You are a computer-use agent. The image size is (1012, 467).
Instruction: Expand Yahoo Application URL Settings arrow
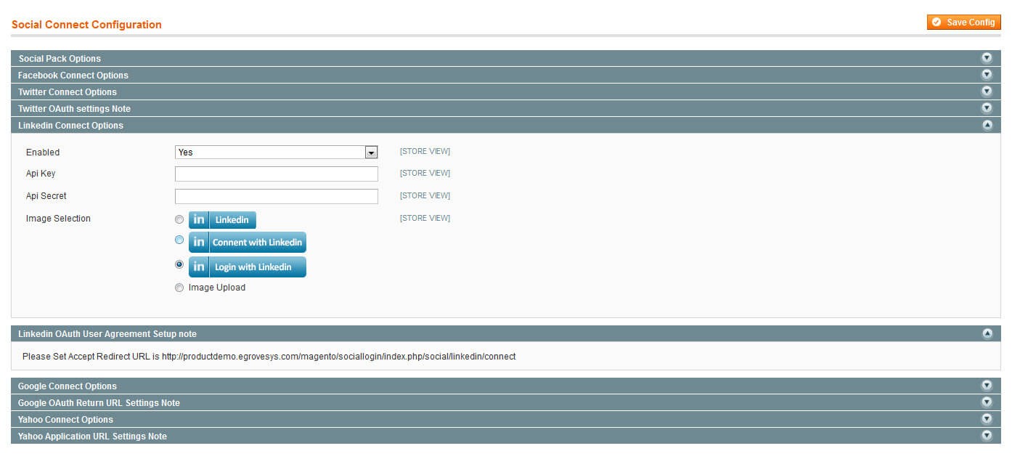(x=987, y=435)
